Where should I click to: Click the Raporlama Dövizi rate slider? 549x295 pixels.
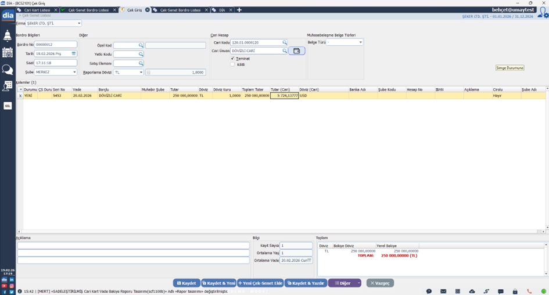point(149,73)
